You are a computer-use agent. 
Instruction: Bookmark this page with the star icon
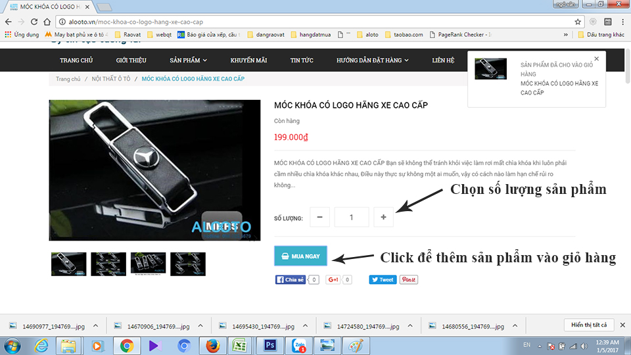[x=578, y=22]
